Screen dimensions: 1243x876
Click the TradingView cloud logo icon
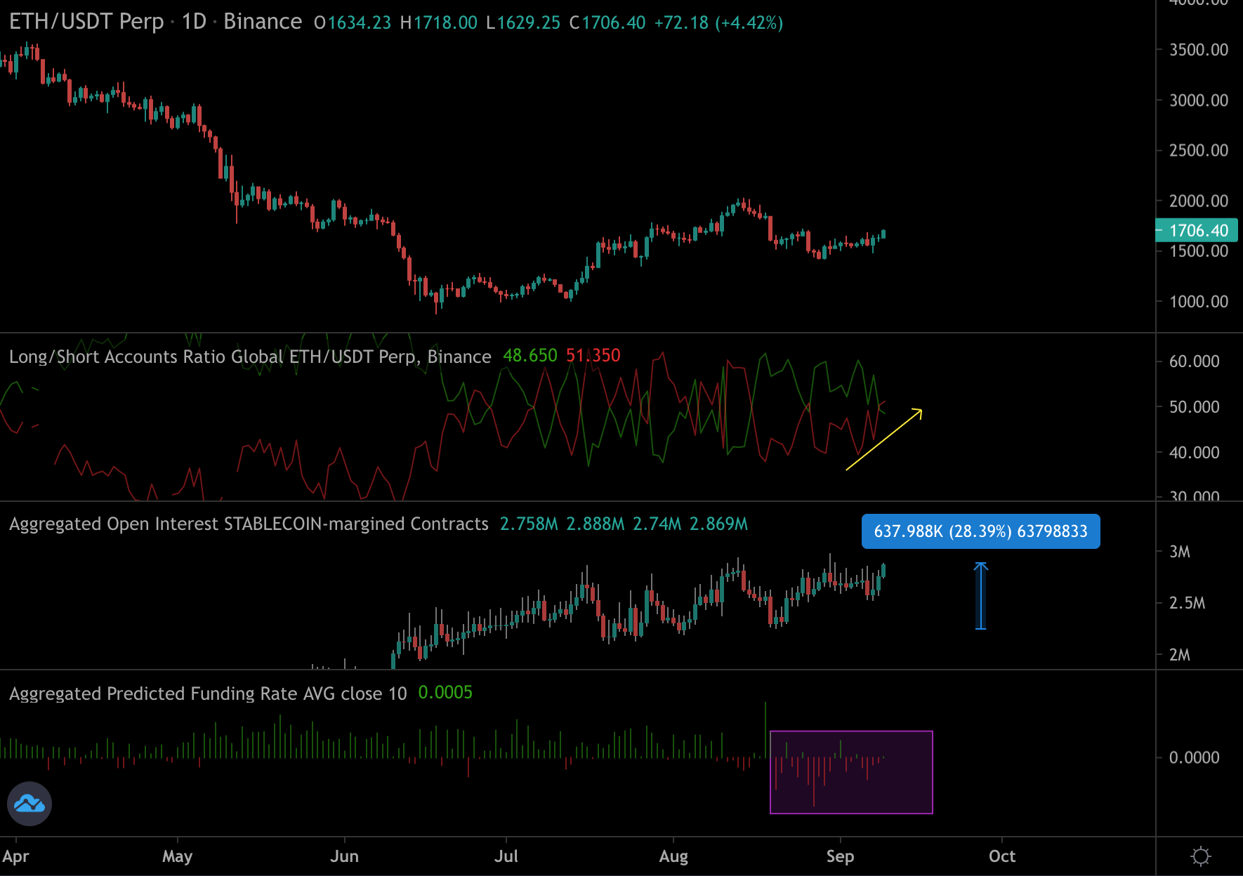(29, 803)
